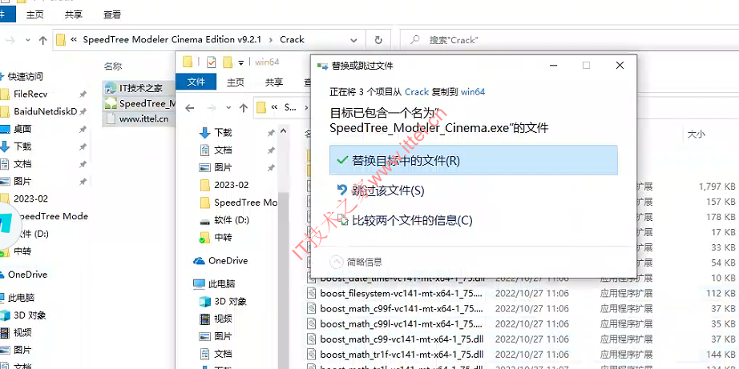This screenshot has width=739, height=369.
Task: Click the 1,797 KB size cell
Action: pos(717,187)
